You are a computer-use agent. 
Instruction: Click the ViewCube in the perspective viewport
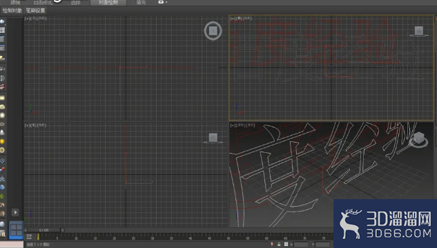[418, 138]
